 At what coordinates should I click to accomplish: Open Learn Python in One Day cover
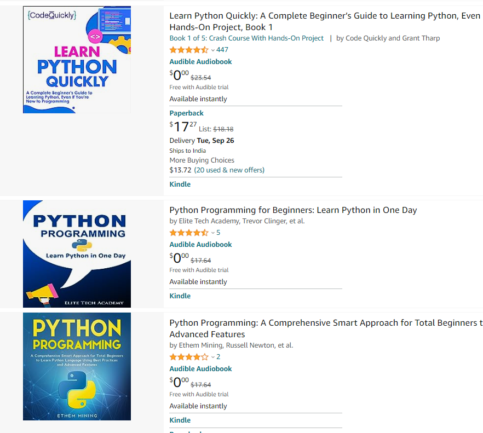pyautogui.click(x=77, y=254)
